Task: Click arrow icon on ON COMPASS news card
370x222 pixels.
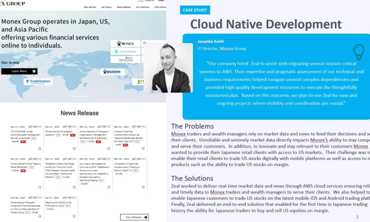Action: pyautogui.click(x=40, y=148)
